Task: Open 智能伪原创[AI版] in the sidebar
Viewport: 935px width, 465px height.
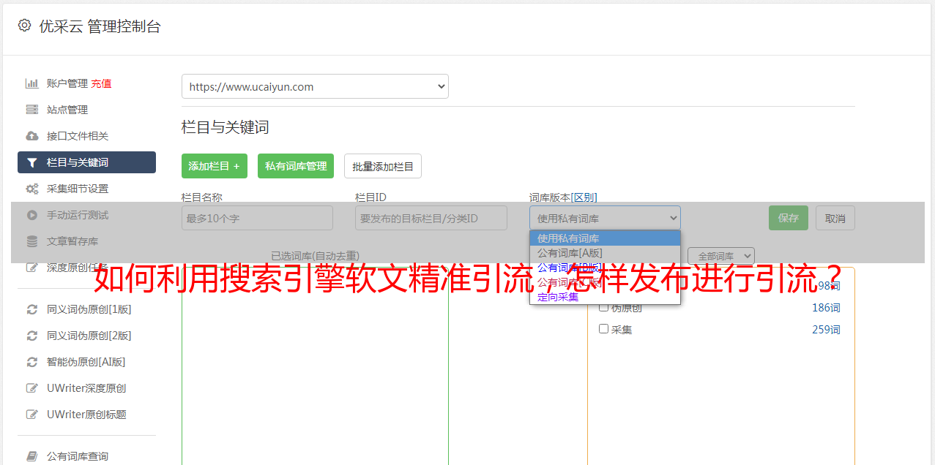Action: click(86, 362)
